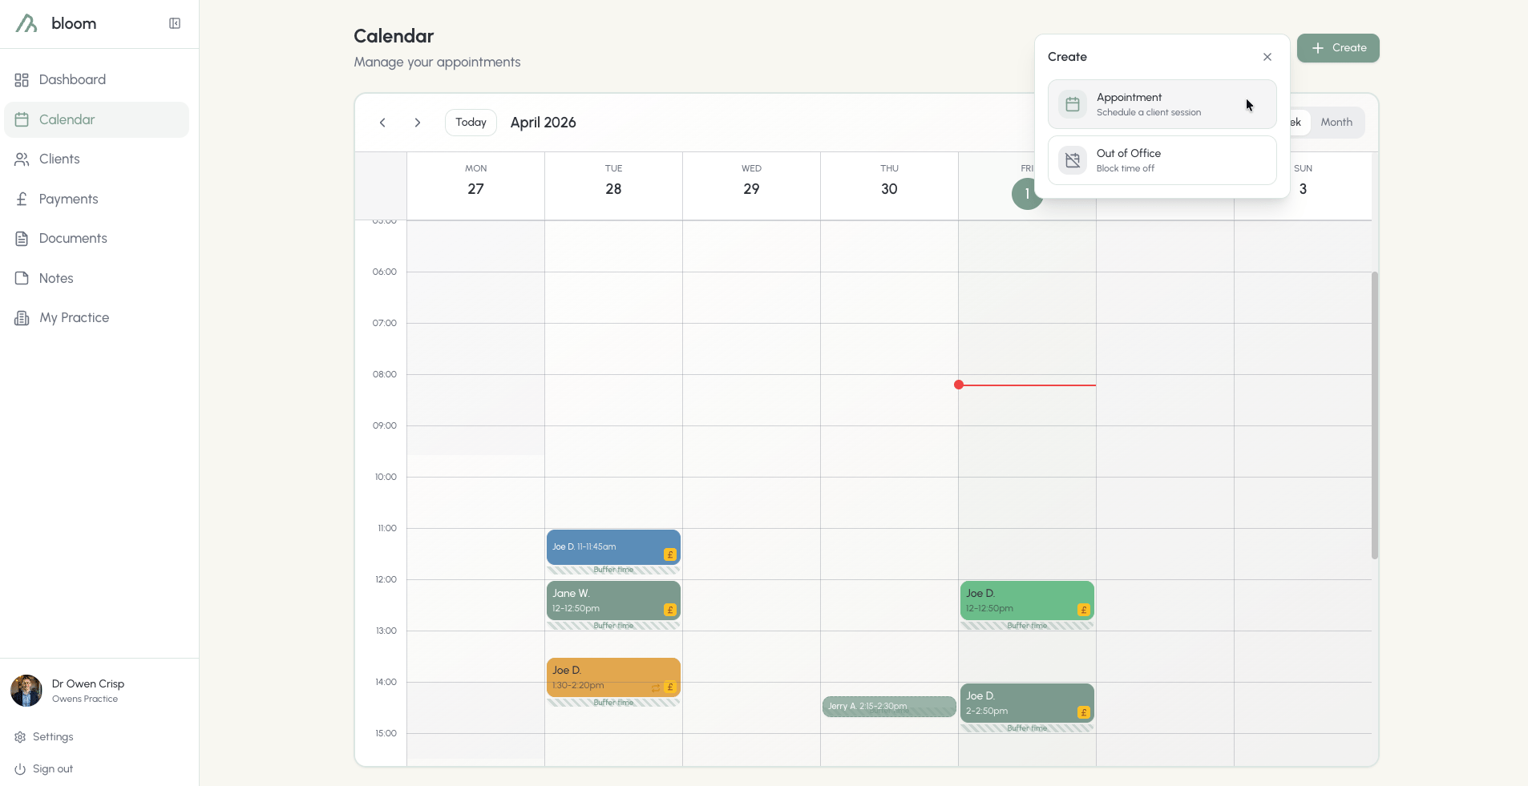Click the green Create button
The width and height of the screenshot is (1528, 786).
click(1338, 48)
